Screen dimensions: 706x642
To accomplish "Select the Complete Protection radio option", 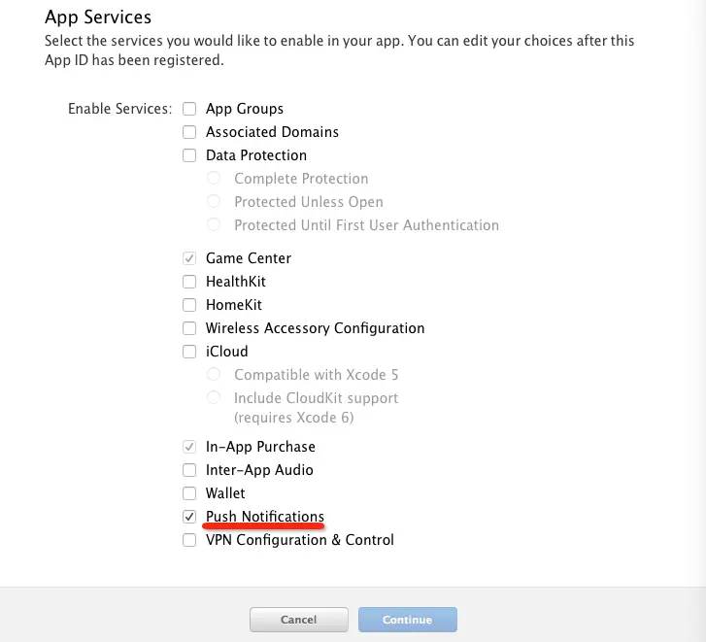I will point(214,178).
